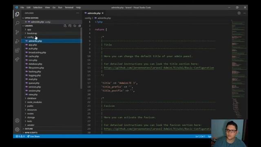This screenshot has width=261, height=147.
Task: Open the Extensions view
Action: pyautogui.click(x=17, y=50)
